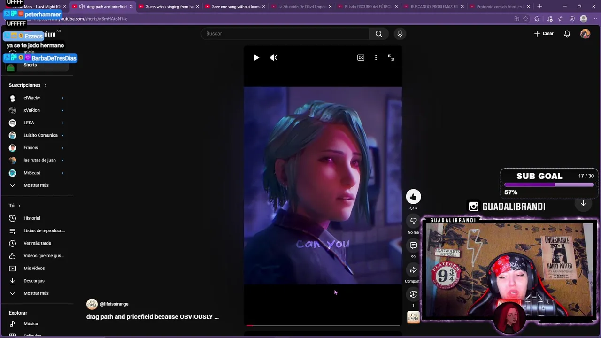Viewport: 601px width, 338px height.
Task: Open the Life is Strange sound thumbnail
Action: pyautogui.click(x=413, y=317)
